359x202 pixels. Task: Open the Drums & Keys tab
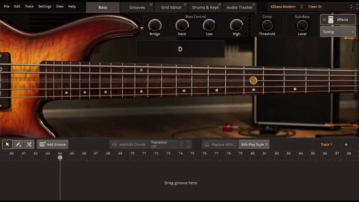click(x=205, y=7)
